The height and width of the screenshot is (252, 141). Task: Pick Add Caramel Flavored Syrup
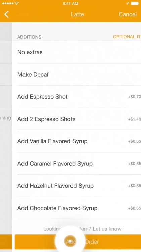(x=79, y=164)
